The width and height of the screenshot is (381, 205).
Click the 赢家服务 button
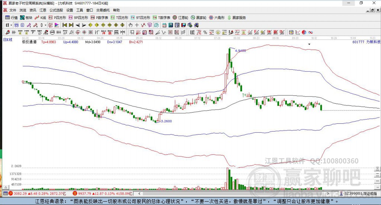(x=237, y=18)
